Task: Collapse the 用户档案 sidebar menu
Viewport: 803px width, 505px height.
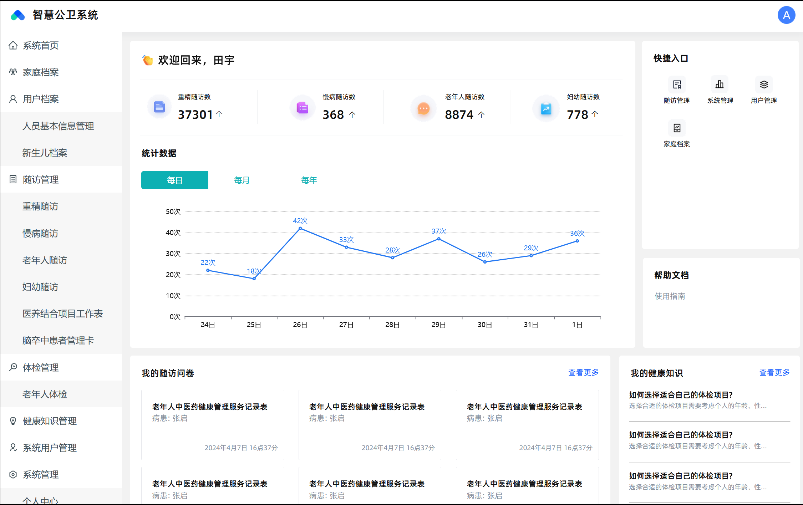Action: (41, 99)
